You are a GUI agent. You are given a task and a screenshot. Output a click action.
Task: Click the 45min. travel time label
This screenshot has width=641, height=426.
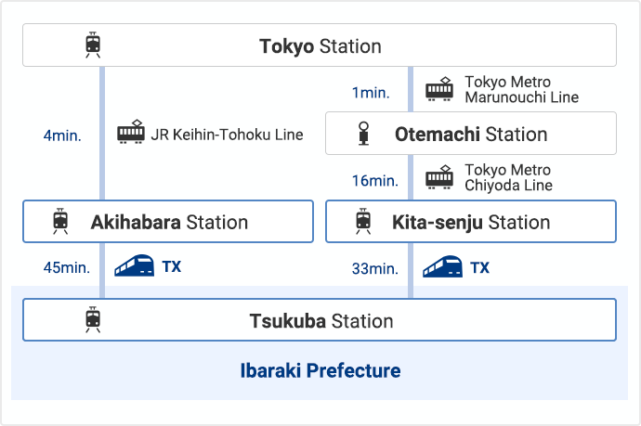(x=67, y=267)
